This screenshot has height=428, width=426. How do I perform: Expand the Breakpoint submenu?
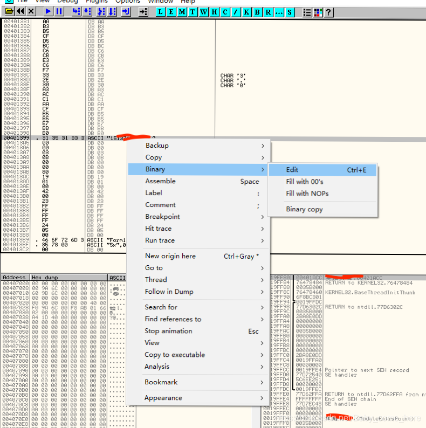click(x=199, y=217)
